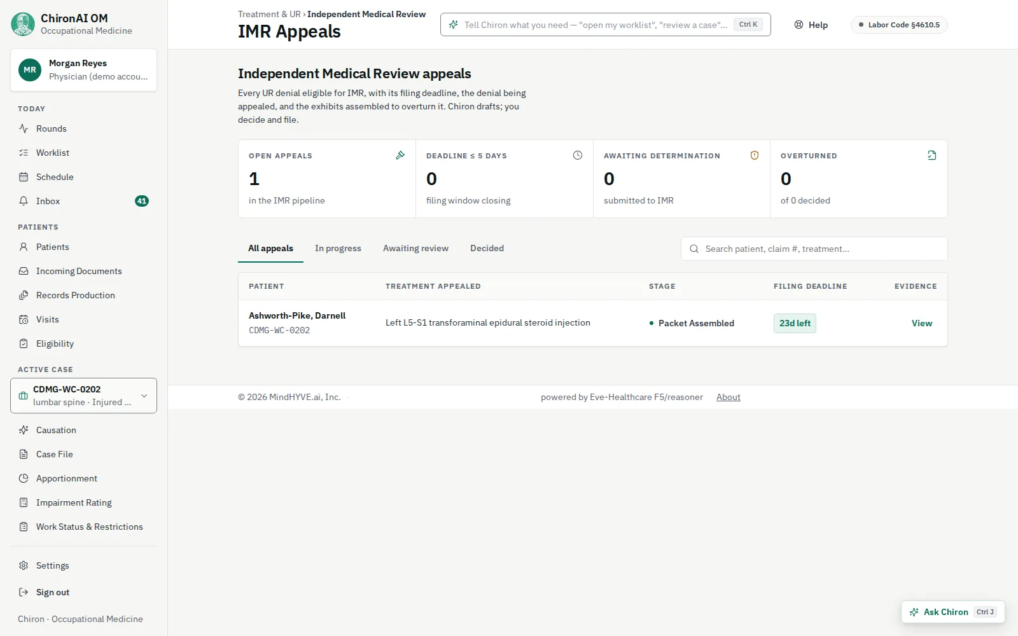The width and height of the screenshot is (1018, 636).
Task: Click the Open Appeals gavel icon
Action: click(400, 155)
